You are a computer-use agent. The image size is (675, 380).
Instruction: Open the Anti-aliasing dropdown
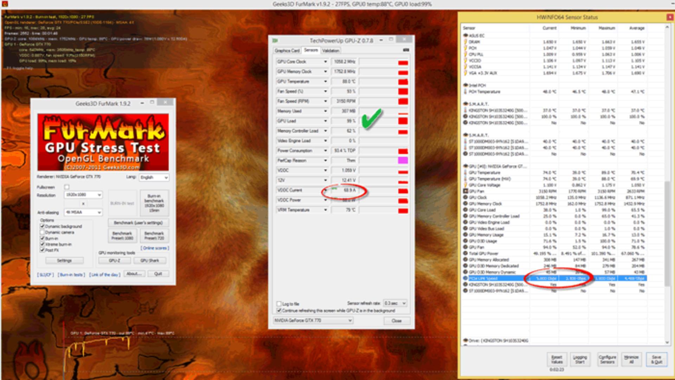tap(83, 212)
